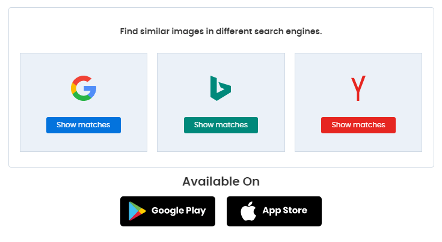Show matches from Google search
This screenshot has width=442, height=242.
[x=83, y=125]
